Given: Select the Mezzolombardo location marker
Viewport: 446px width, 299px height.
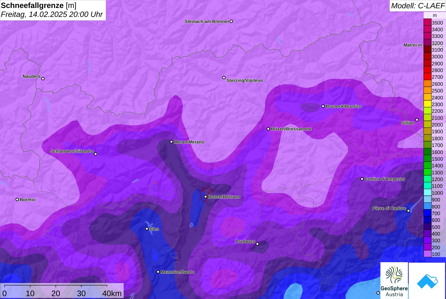Looking at the screenshot, I should coord(158,272).
